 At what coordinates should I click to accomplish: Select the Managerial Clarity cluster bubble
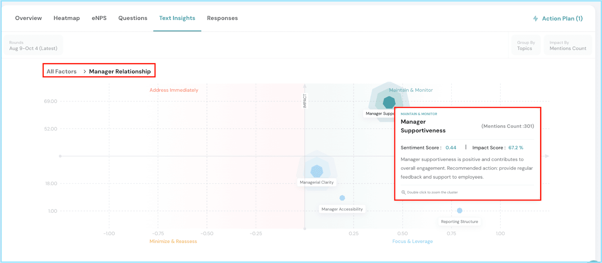[x=317, y=171]
